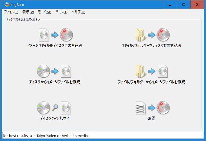Open the モード(M) menu

point(44,12)
